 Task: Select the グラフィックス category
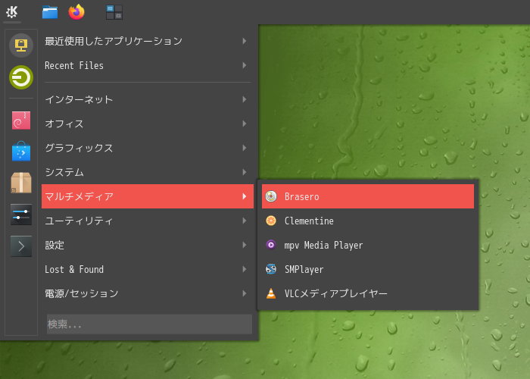[x=148, y=148]
